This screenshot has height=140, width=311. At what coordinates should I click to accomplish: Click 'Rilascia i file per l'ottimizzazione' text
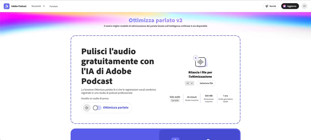(x=200, y=74)
